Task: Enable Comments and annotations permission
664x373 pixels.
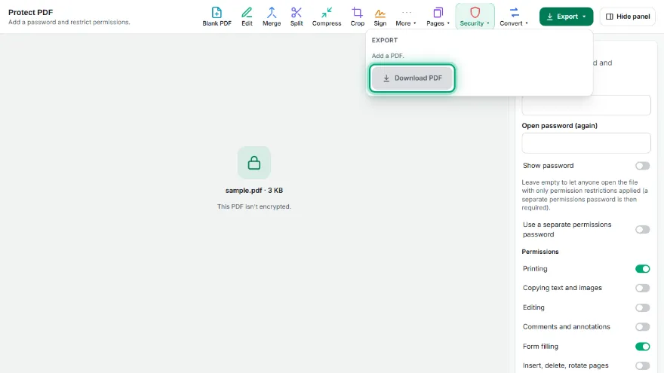Action: click(642, 327)
